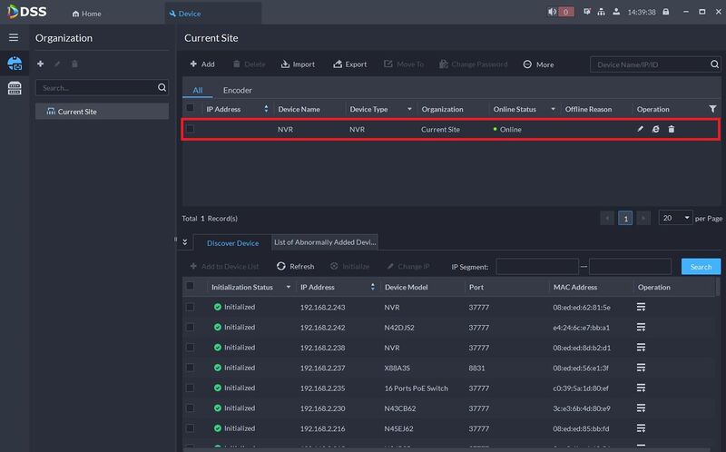
Task: Click the filter funnel icon in the device table
Action: 712,109
